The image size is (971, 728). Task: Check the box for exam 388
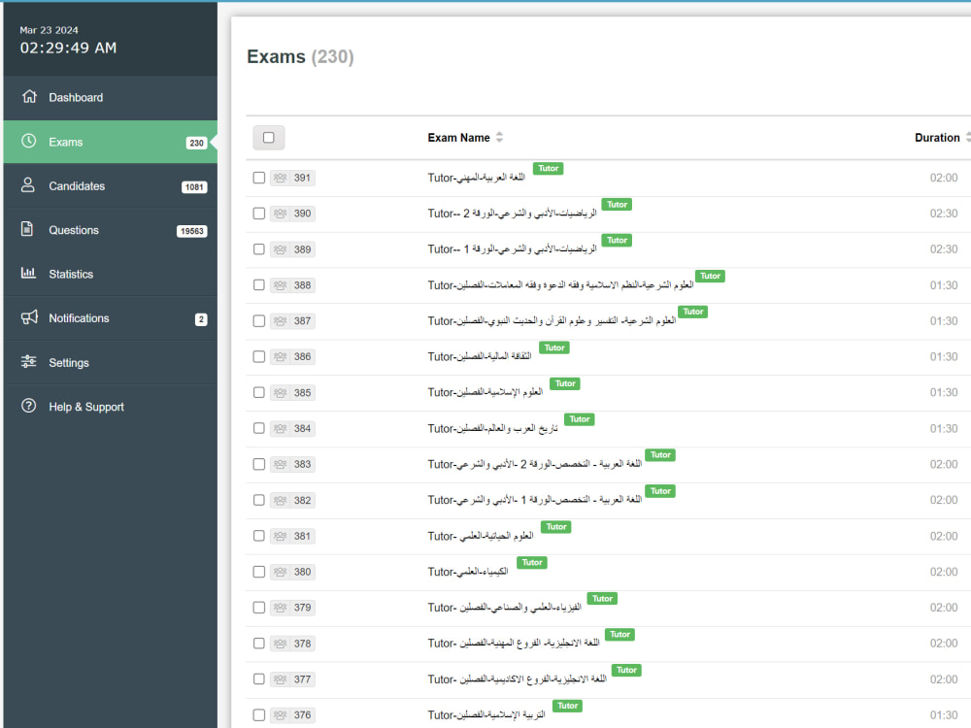259,285
